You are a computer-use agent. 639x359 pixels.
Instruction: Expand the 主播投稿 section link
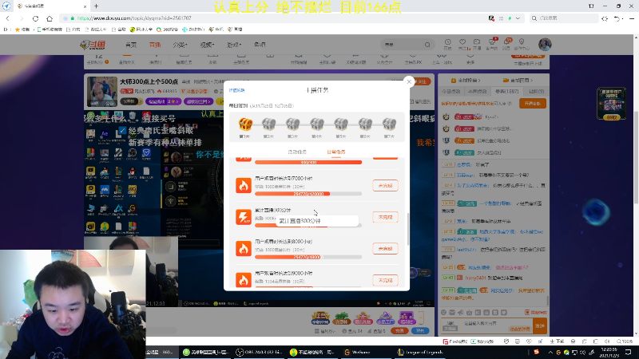point(466,81)
